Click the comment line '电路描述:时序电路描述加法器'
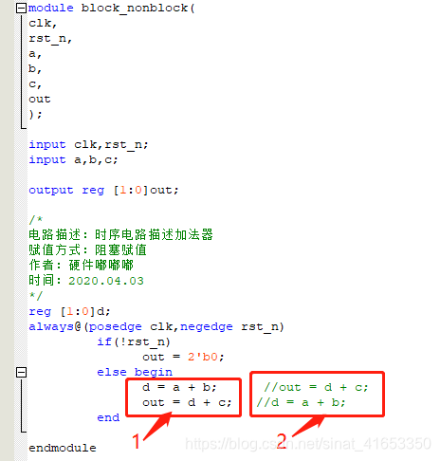Screen dimensions: 440x461 click(120, 234)
